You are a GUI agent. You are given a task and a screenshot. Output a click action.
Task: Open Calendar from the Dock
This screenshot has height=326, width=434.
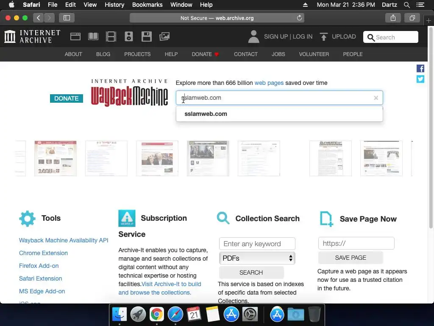[x=194, y=315]
